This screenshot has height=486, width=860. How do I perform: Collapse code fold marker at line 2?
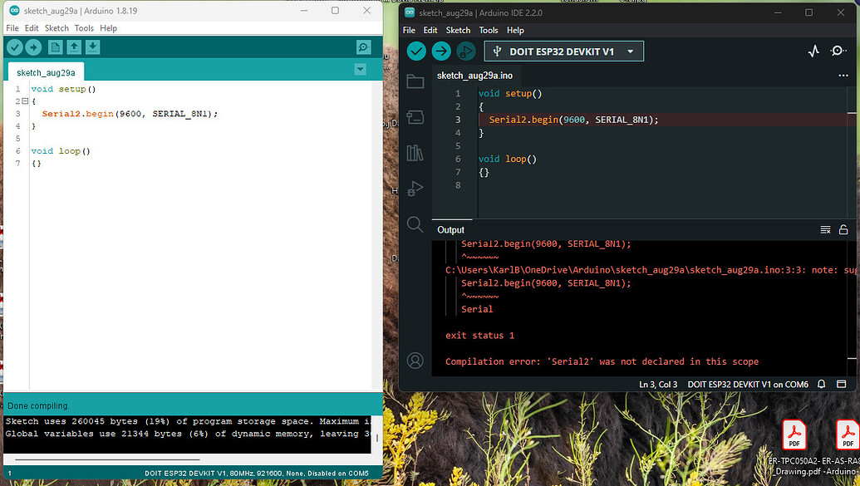25,101
